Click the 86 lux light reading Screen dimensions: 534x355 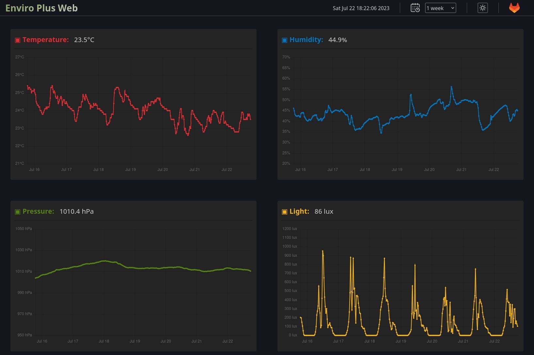pos(323,211)
